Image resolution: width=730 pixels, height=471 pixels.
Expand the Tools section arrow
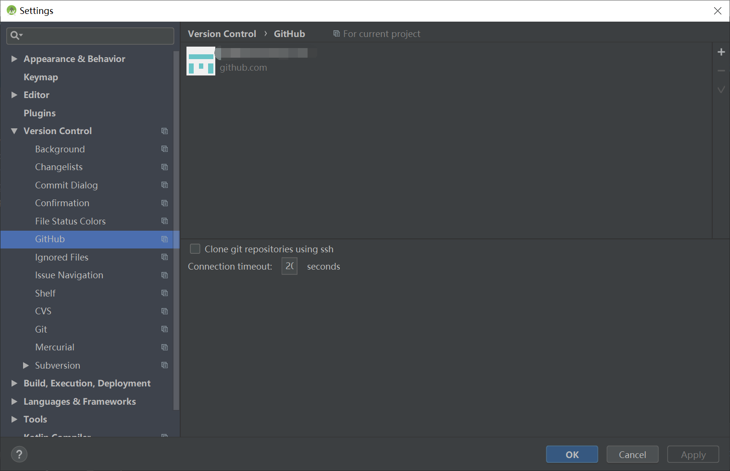(x=14, y=420)
